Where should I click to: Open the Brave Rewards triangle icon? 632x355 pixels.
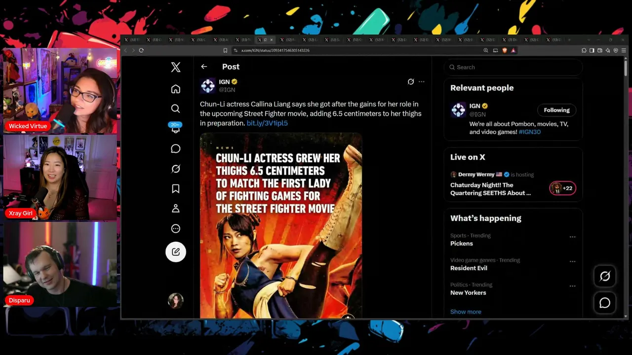[x=513, y=50]
